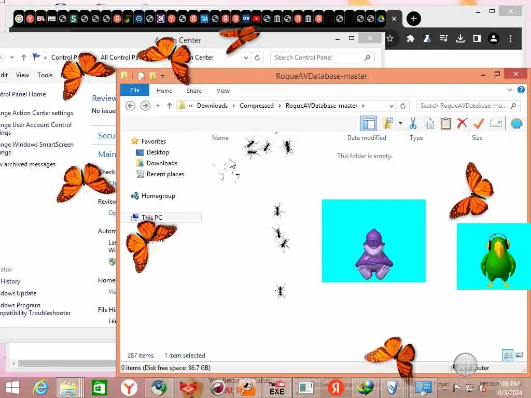Viewport: 531px width, 398px height.
Task: Refresh the RogueAVDatabase-master folder
Action: point(402,106)
